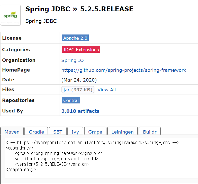Viewport: 198px width, 184px height.
Task: Click the opening <dependency> tag line
Action: [20, 148]
